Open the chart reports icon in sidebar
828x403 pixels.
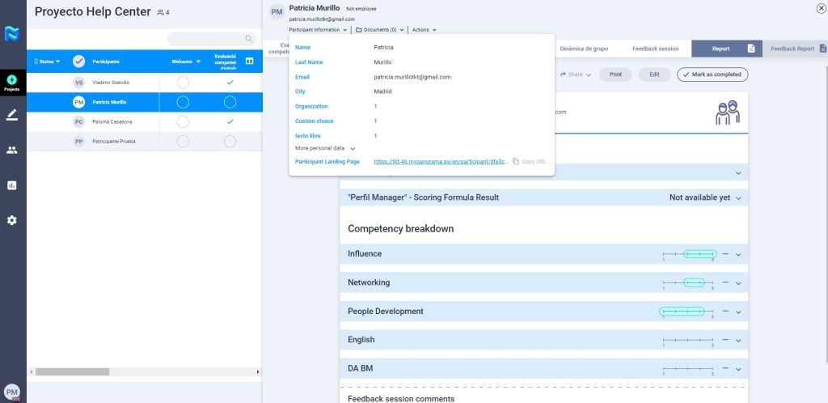pyautogui.click(x=12, y=185)
